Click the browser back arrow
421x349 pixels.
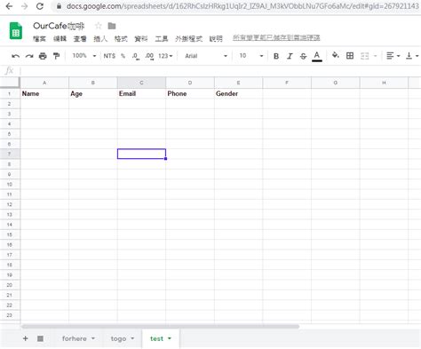(9, 6)
